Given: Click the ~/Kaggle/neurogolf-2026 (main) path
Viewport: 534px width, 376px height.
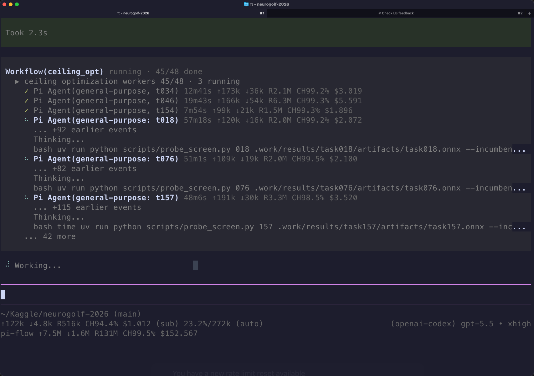Looking at the screenshot, I should pyautogui.click(x=71, y=314).
